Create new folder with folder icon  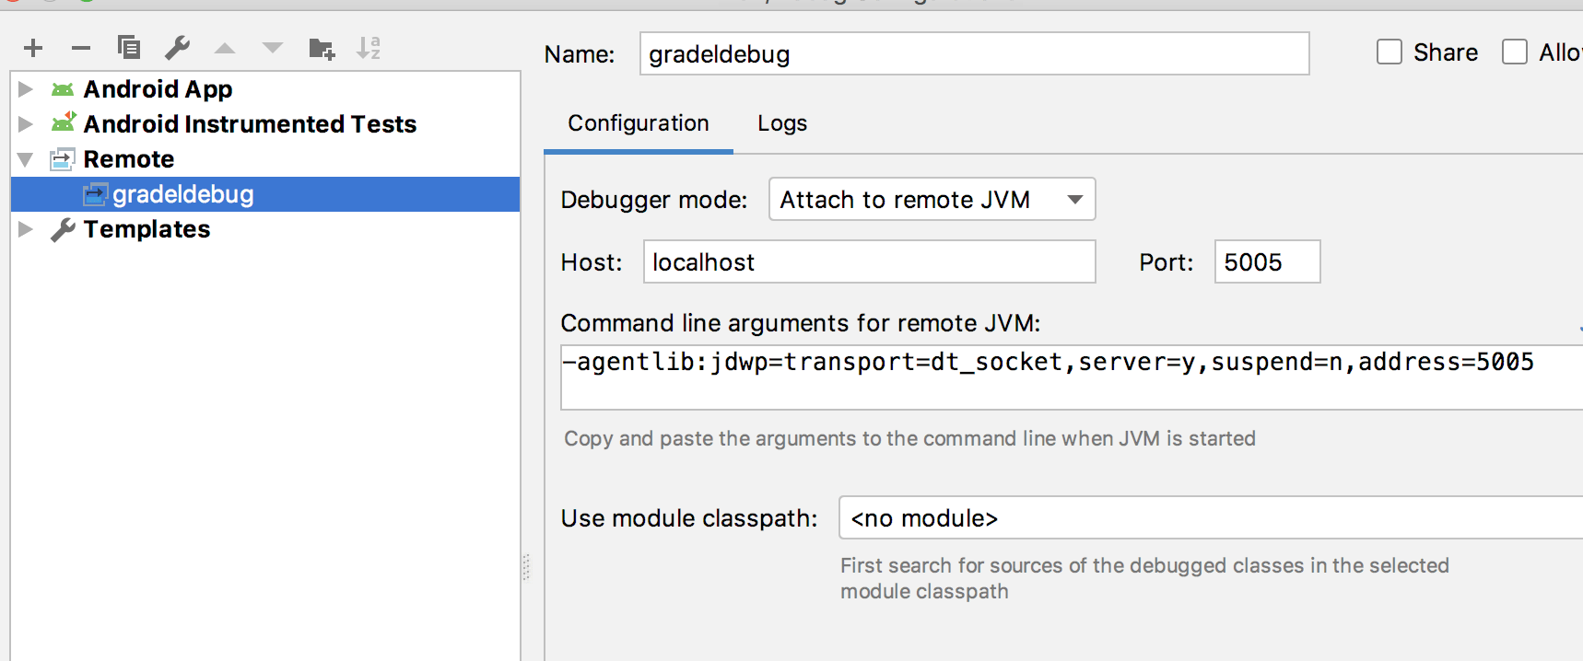click(x=322, y=48)
